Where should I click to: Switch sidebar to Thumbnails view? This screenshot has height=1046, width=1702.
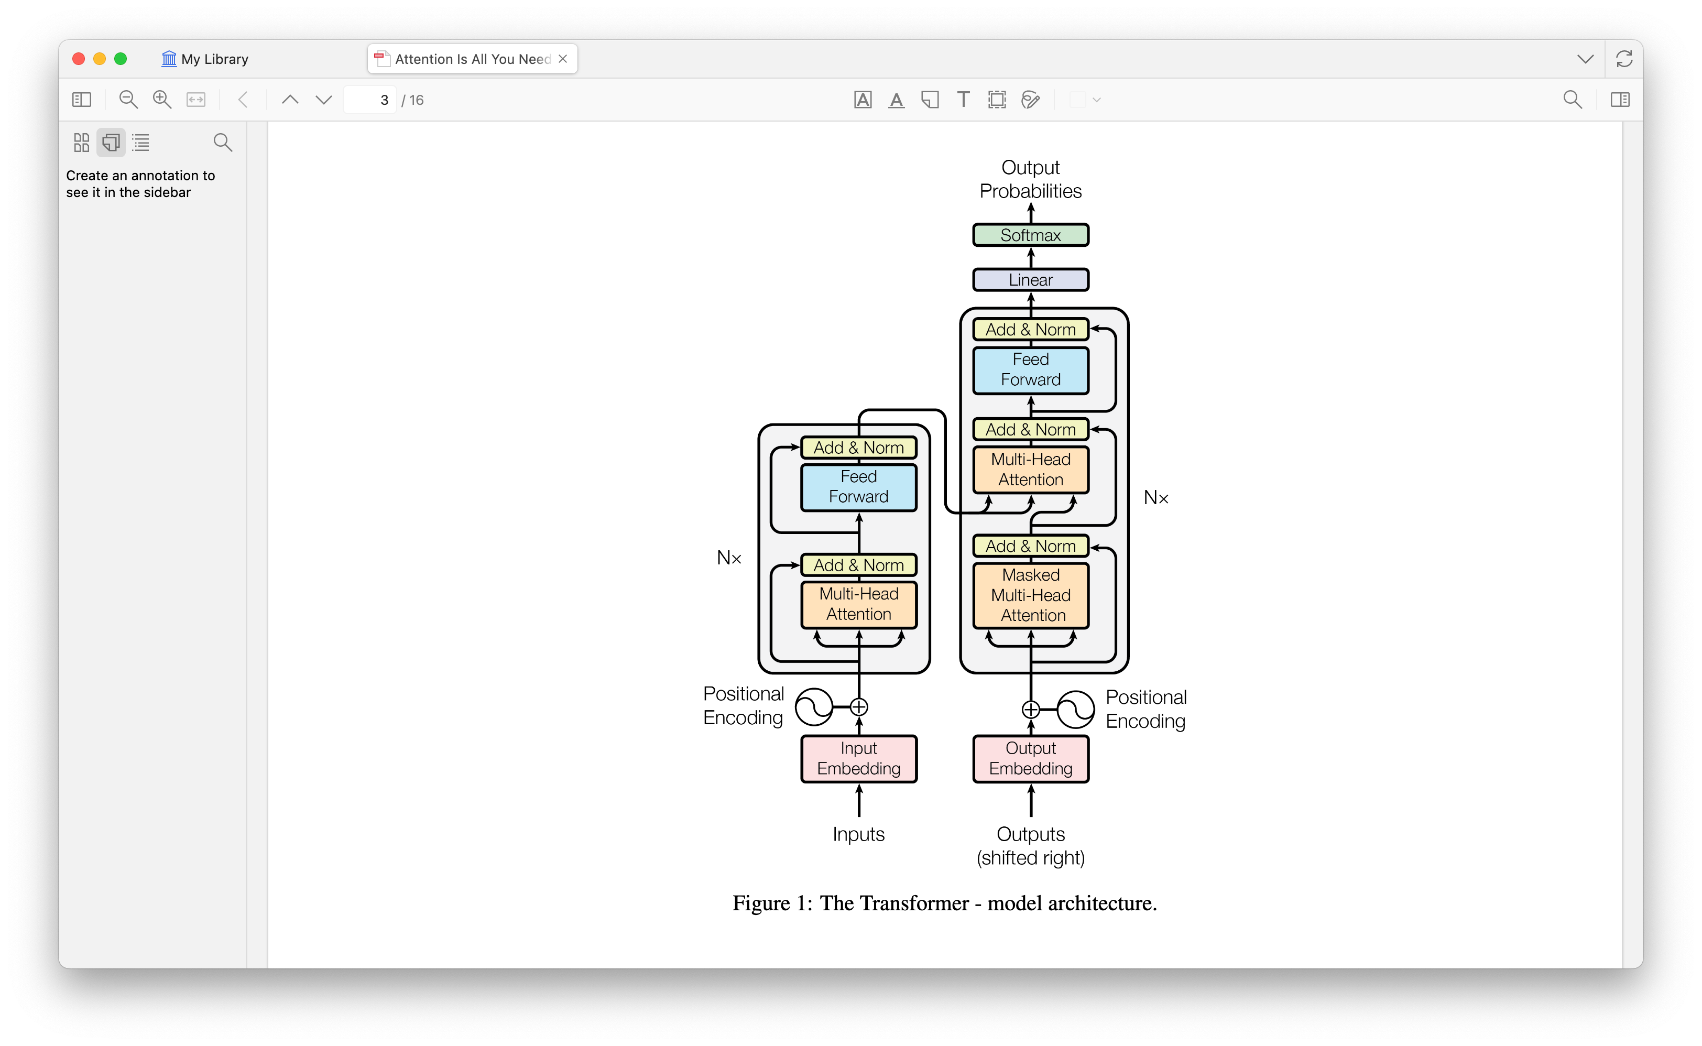pyautogui.click(x=82, y=143)
